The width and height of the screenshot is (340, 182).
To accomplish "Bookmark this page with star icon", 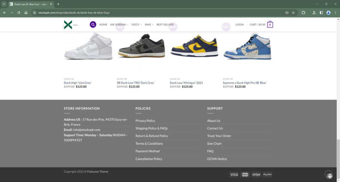I will (x=294, y=13).
